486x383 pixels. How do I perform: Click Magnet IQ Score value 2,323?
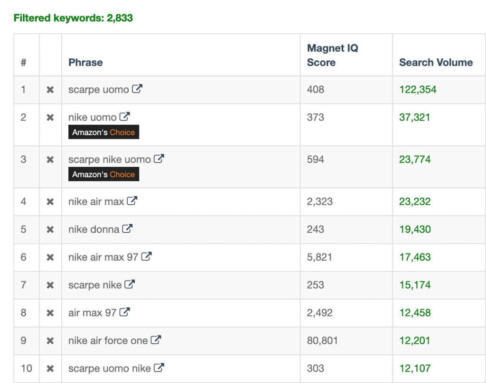319,202
